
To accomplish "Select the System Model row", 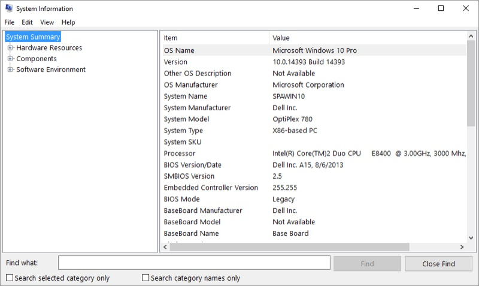I will click(314, 119).
